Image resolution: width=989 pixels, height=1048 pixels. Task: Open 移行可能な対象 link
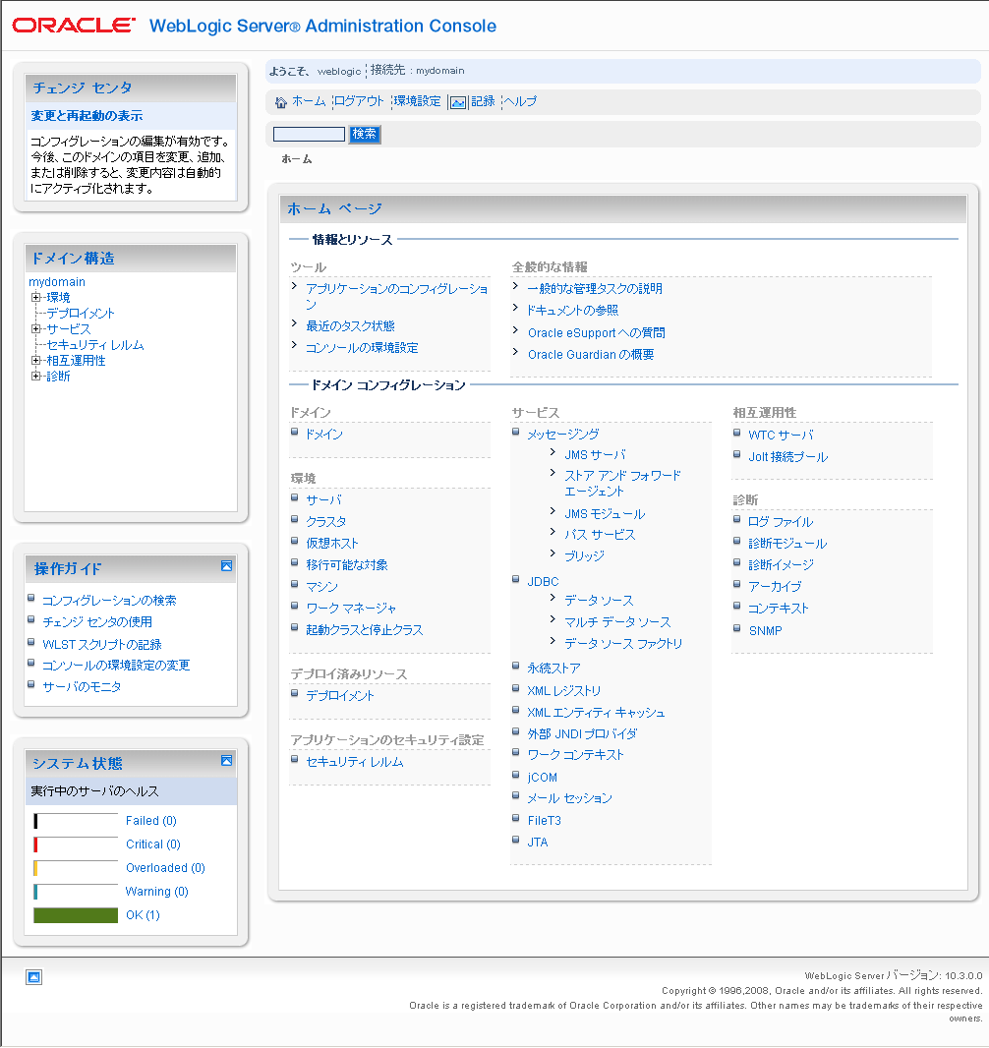click(x=347, y=565)
